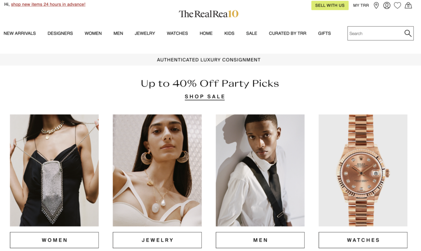This screenshot has height=251, width=421.
Task: Open the wishlist heart icon
Action: pyautogui.click(x=398, y=5)
